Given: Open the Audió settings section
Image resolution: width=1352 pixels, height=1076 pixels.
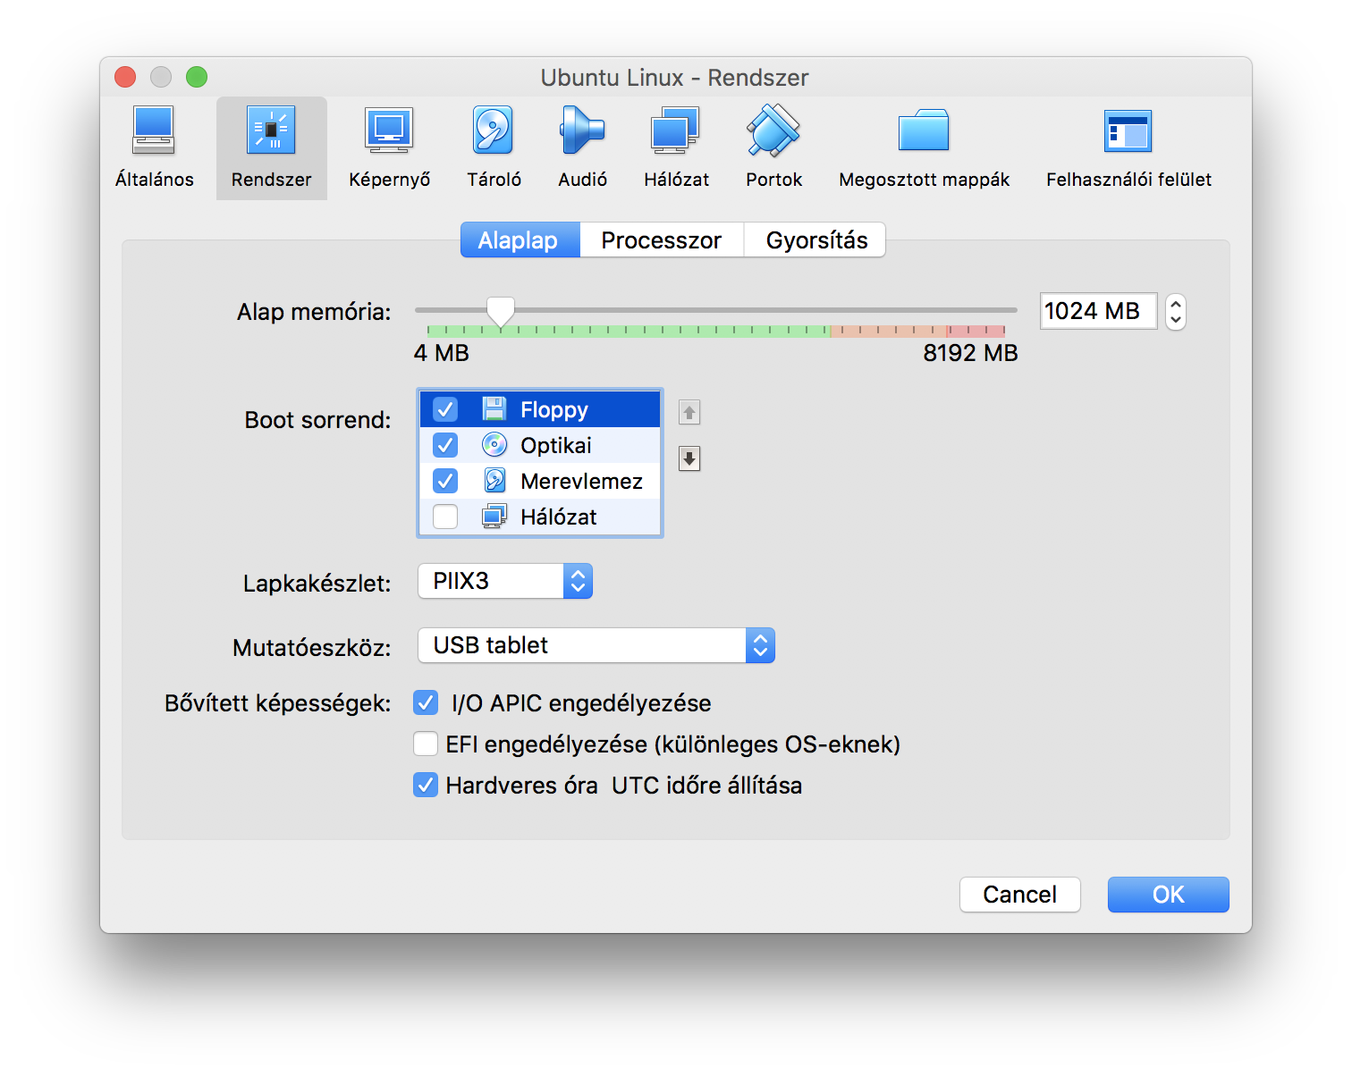Looking at the screenshot, I should tap(582, 148).
